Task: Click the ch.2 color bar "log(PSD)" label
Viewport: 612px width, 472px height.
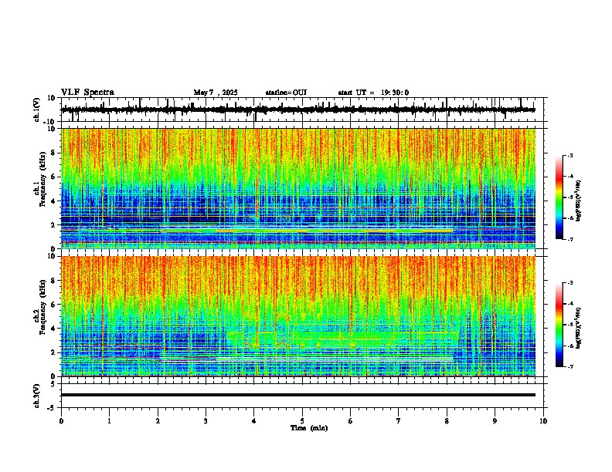Action: pyautogui.click(x=579, y=328)
